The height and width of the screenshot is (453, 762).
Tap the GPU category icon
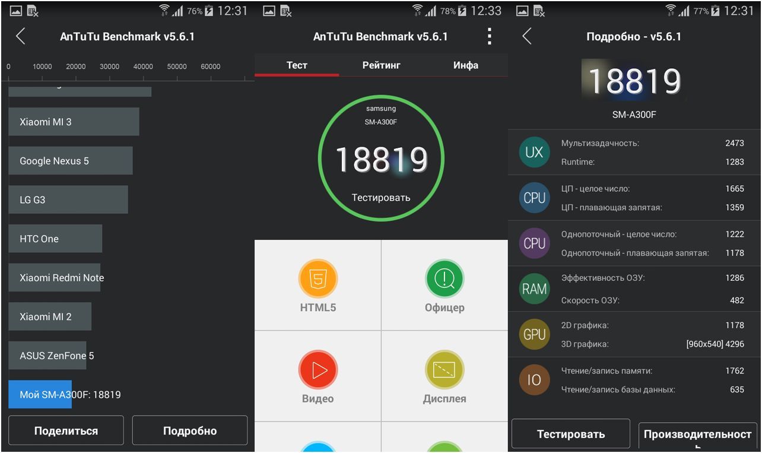click(534, 334)
